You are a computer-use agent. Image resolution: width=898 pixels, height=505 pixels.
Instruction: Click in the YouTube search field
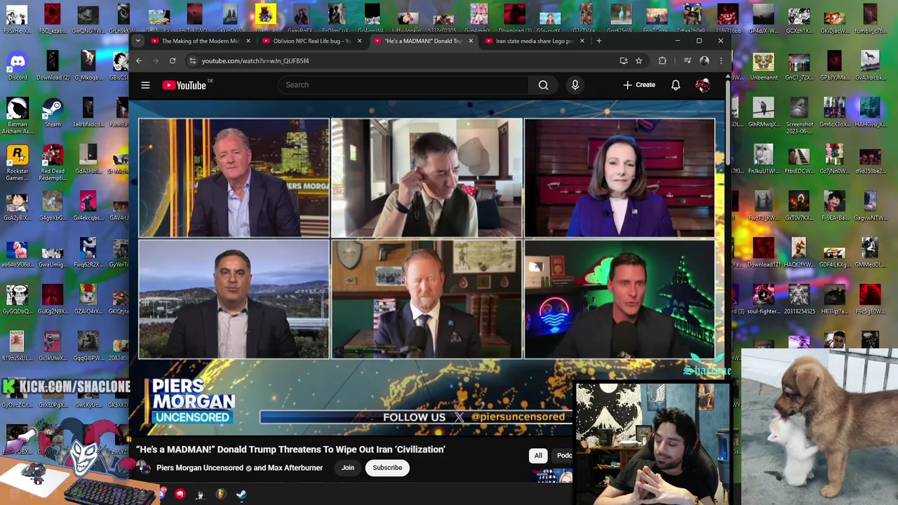click(x=403, y=85)
